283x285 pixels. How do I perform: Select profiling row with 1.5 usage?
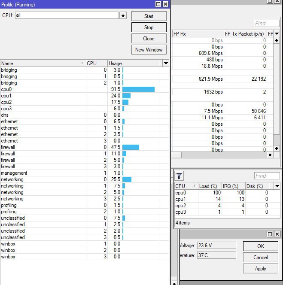pos(85,205)
